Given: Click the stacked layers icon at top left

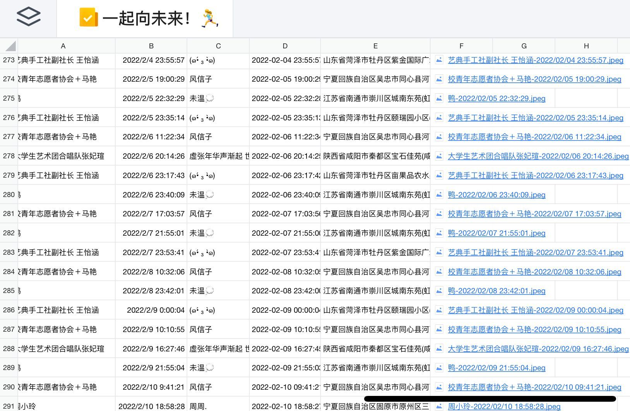Looking at the screenshot, I should click(x=28, y=17).
